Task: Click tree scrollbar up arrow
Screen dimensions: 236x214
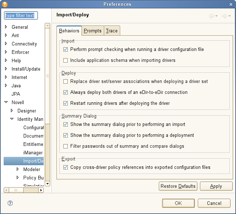Action: click(x=47, y=26)
